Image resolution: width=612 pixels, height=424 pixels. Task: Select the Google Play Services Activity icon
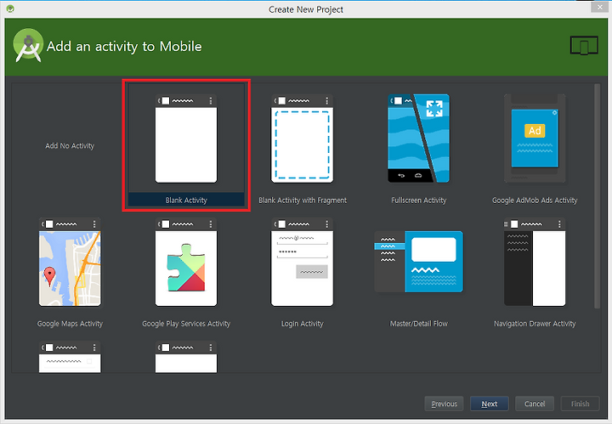click(186, 262)
